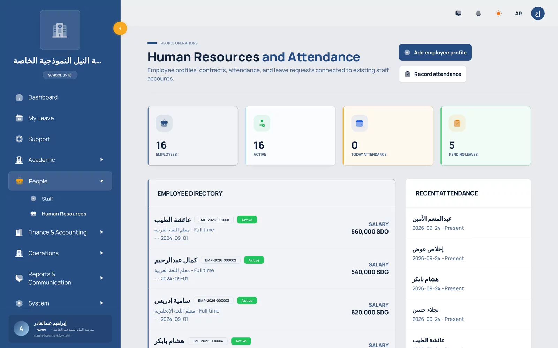Open the notifications bell icon
This screenshot has width=558, height=348.
click(x=478, y=14)
